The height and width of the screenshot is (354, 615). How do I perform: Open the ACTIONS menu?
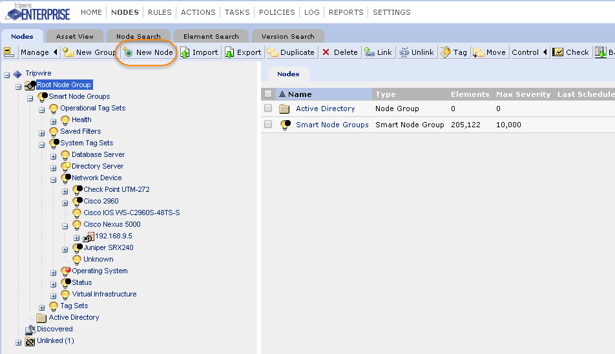click(198, 12)
